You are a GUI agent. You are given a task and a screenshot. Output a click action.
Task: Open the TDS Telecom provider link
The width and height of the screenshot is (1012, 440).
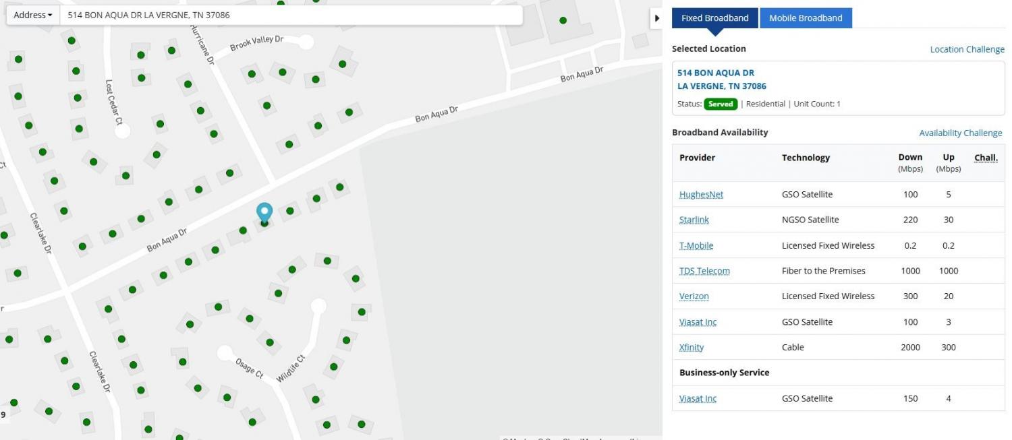(x=704, y=271)
